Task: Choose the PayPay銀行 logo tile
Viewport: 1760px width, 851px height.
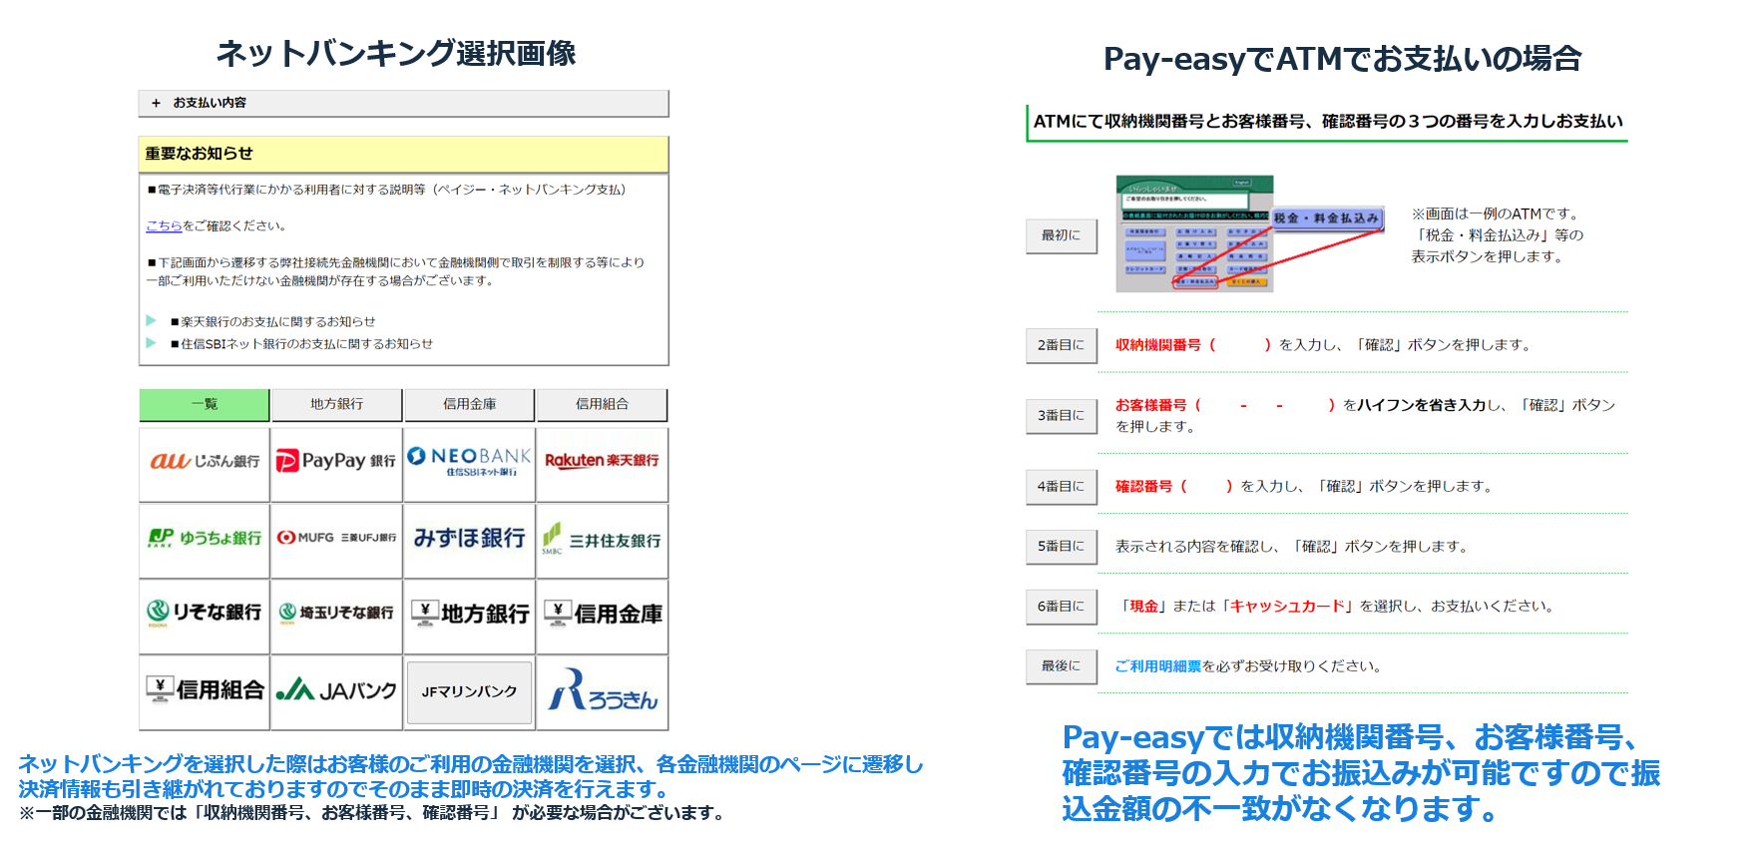Action: pos(336,462)
